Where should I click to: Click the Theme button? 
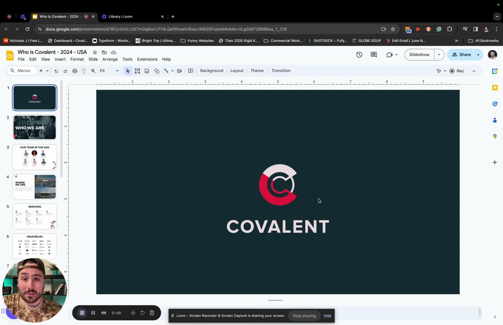coord(257,71)
